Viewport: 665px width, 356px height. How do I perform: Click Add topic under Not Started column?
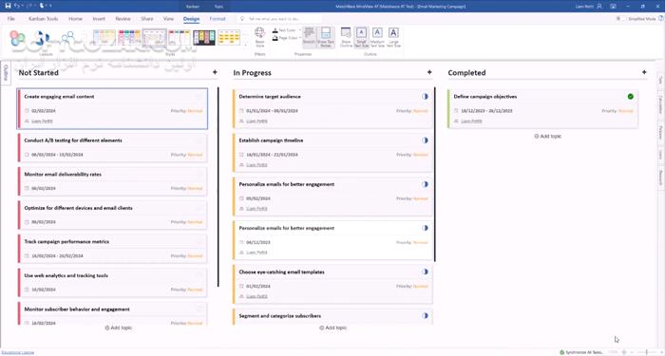[x=119, y=328]
